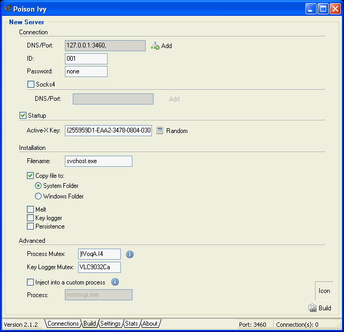Image resolution: width=344 pixels, height=332 pixels.
Task: Switch to the Connections tab
Action: point(63,324)
